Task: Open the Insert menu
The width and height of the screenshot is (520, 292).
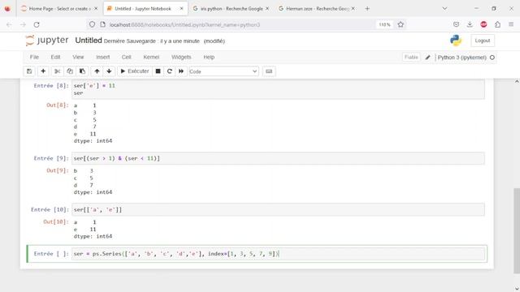Action: click(x=103, y=57)
